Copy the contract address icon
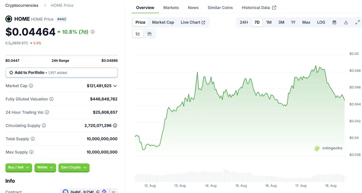362x193 pixels. [x=98, y=191]
